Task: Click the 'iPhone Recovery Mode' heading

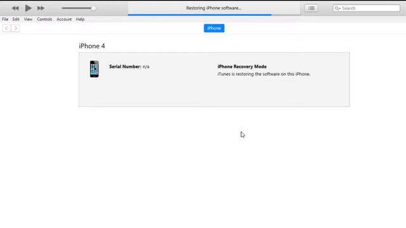Action: (242, 66)
